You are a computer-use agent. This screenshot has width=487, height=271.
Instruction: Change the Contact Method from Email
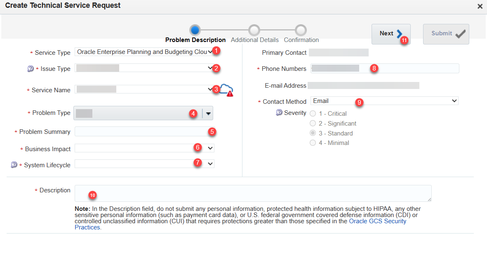[383, 100]
